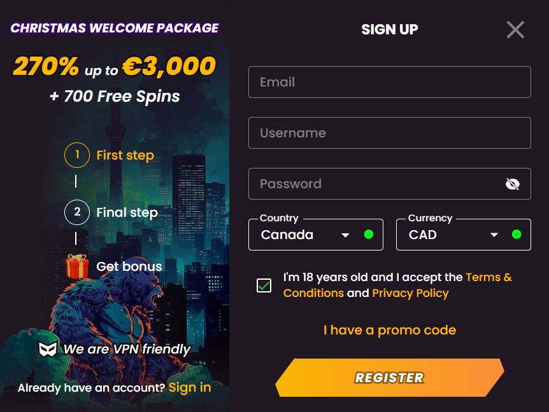Select the step 2 circle icon
The width and height of the screenshot is (549, 412).
pos(76,212)
